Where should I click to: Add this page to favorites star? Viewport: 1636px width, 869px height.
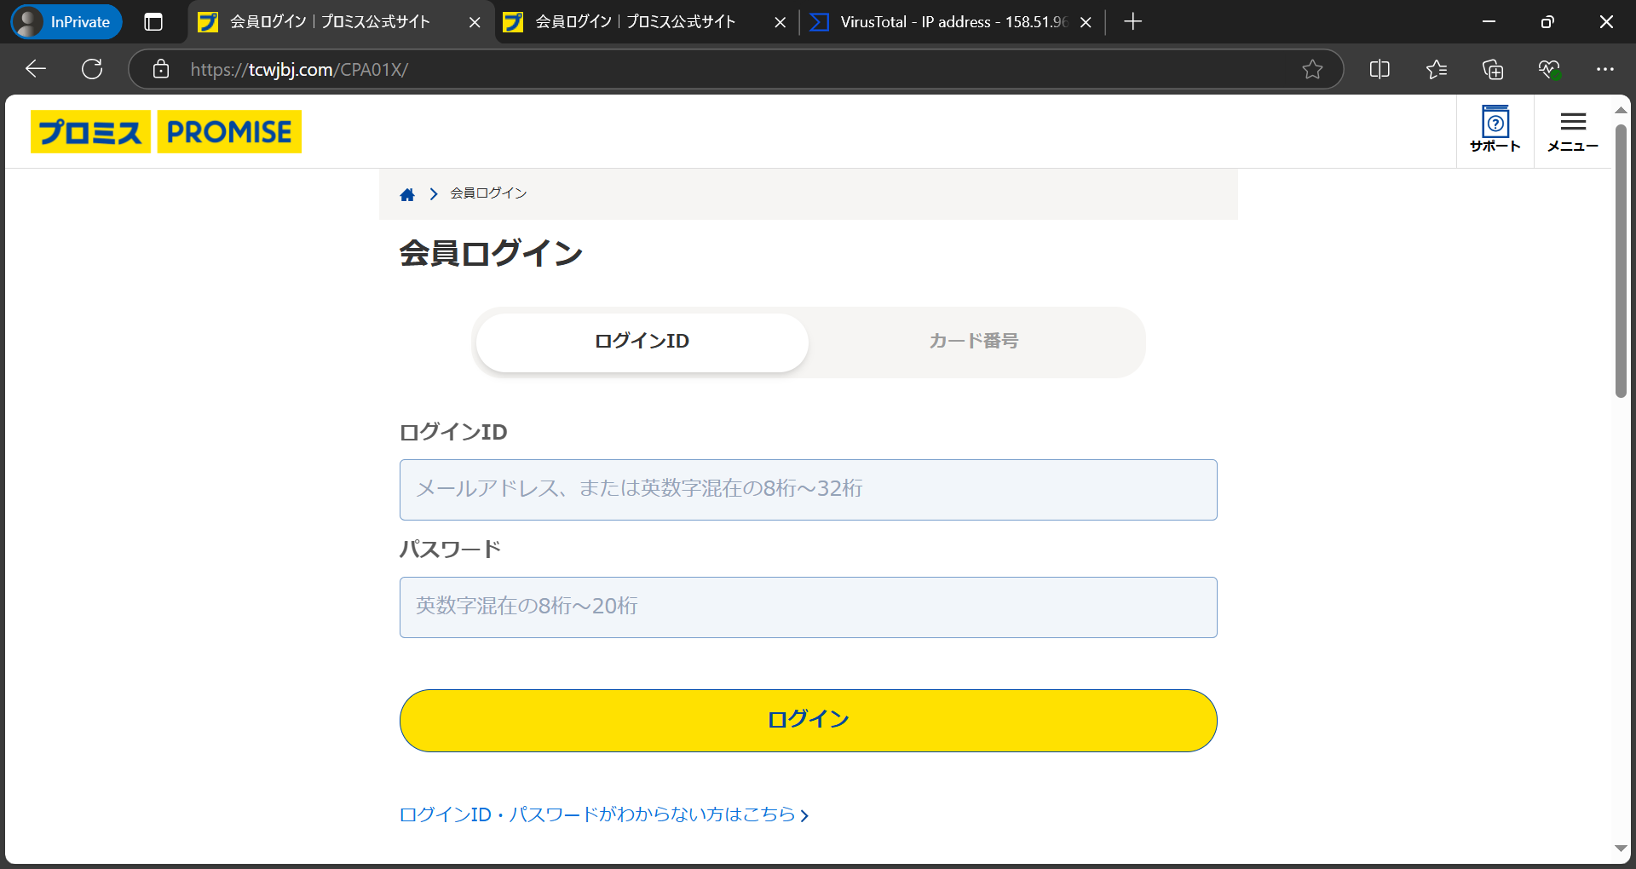point(1312,69)
